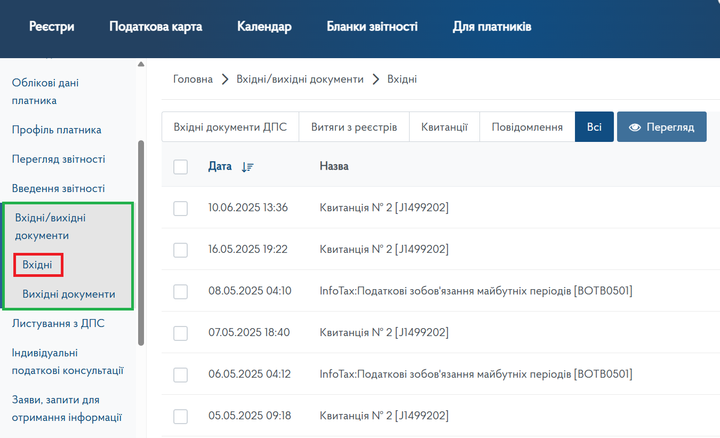The height and width of the screenshot is (438, 720).
Task: Click the eye icon in Перегляд button
Action: (634, 128)
